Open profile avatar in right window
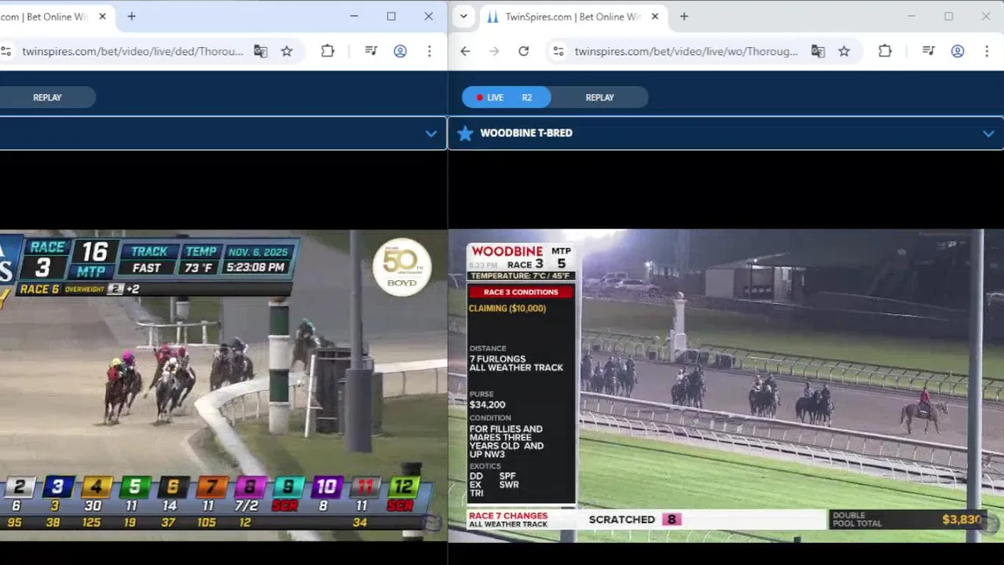Image resolution: width=1004 pixels, height=565 pixels. (958, 51)
